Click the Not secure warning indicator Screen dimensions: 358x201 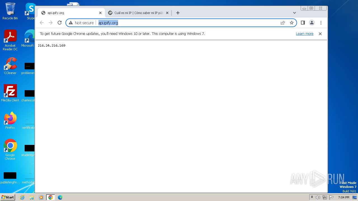[81, 23]
